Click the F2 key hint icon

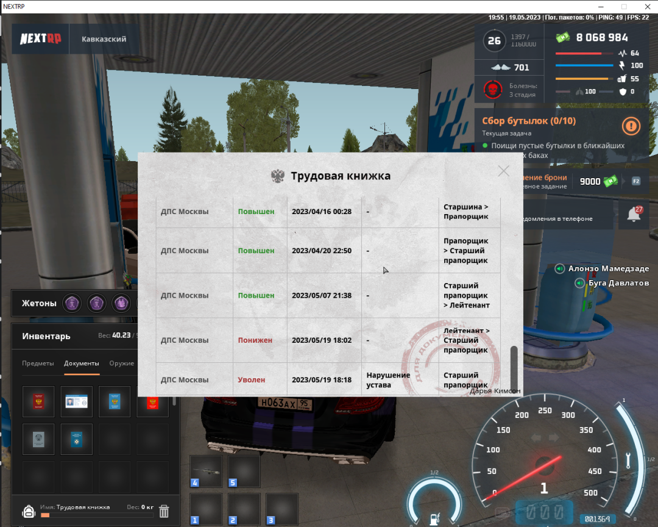pos(636,181)
